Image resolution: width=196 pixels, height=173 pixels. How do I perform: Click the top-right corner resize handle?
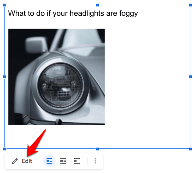(x=190, y=5)
